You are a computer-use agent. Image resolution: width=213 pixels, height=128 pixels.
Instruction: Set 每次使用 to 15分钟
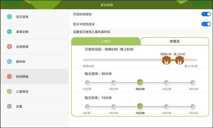(87, 83)
